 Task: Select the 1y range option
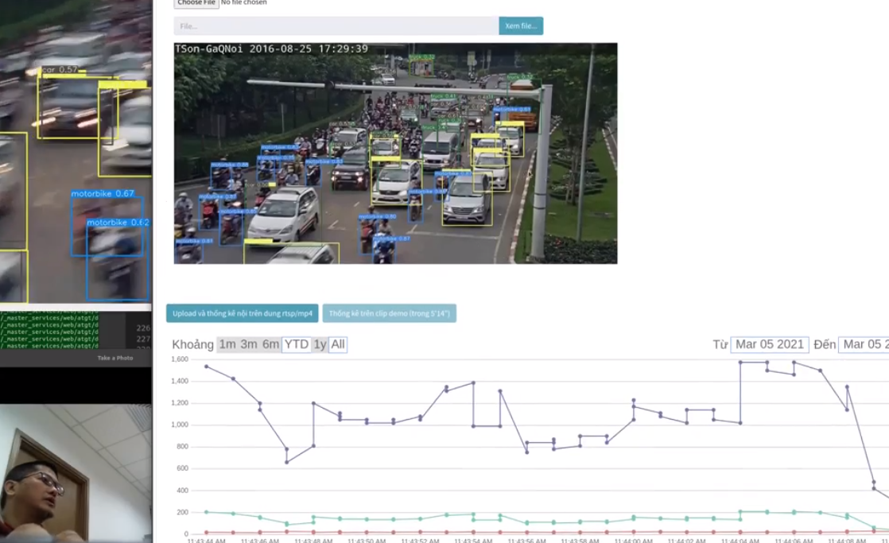point(320,344)
